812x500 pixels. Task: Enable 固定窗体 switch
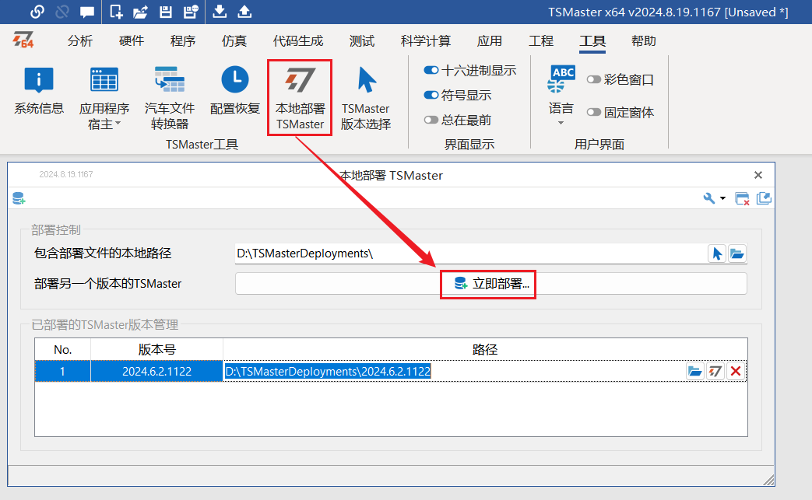pyautogui.click(x=593, y=112)
